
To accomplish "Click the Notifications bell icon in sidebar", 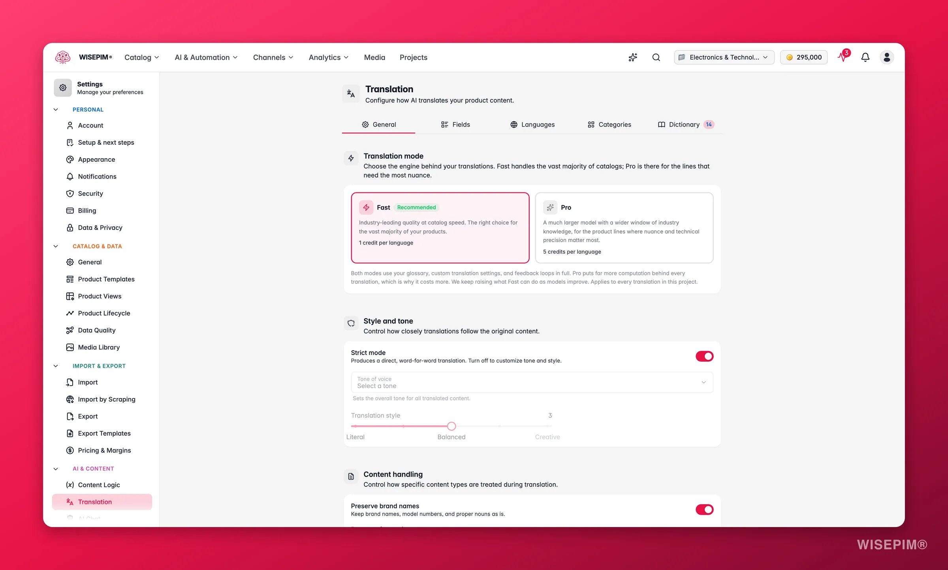I will click(70, 176).
